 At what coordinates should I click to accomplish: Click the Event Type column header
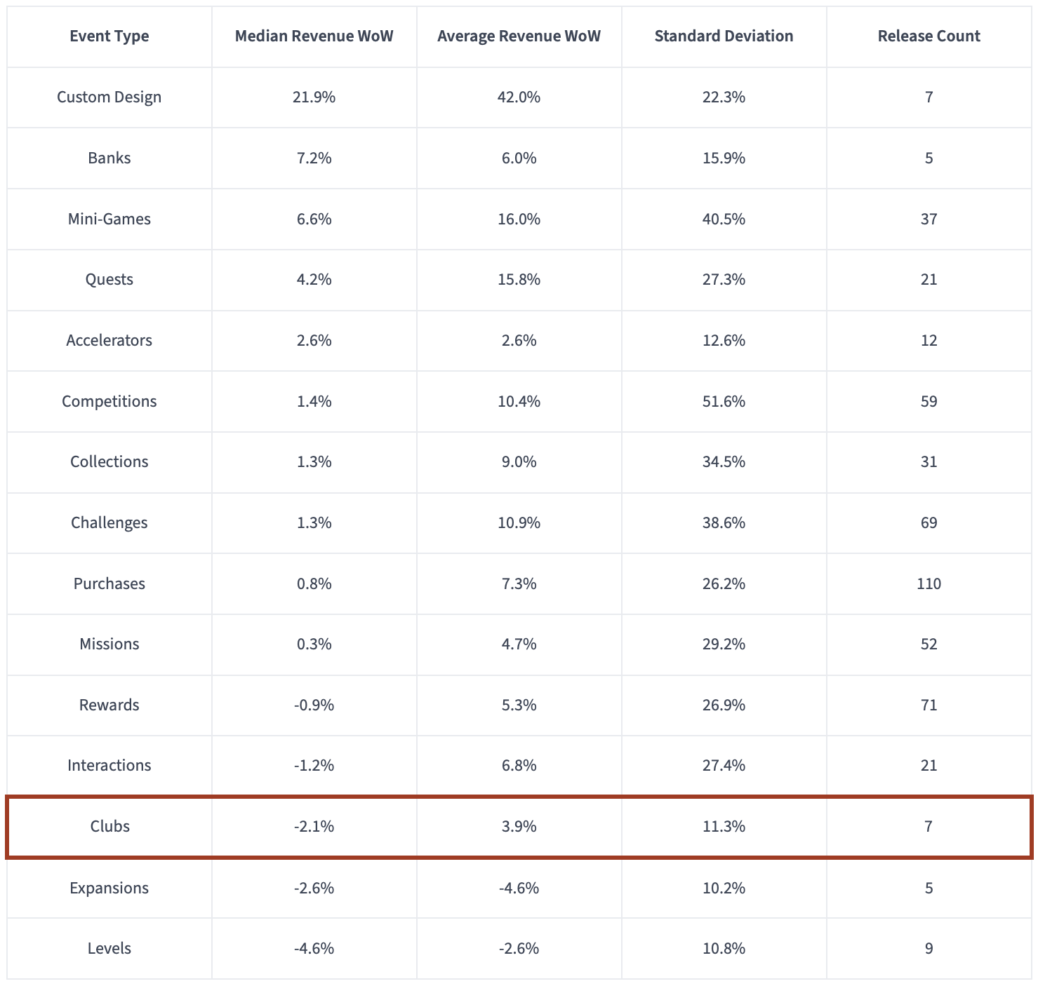coord(109,36)
